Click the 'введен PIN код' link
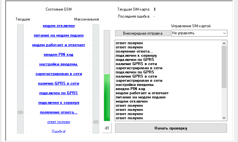This screenshot has width=238, height=142. click(x=58, y=54)
